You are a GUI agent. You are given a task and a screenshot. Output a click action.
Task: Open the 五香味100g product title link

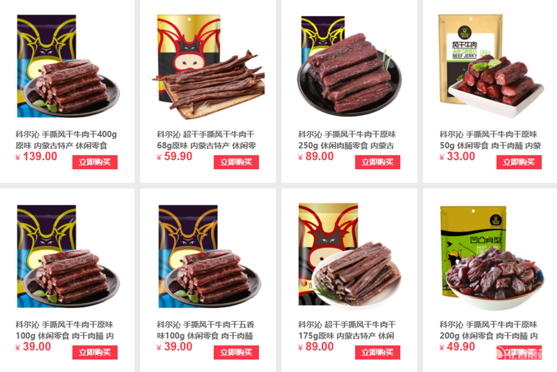point(205,330)
